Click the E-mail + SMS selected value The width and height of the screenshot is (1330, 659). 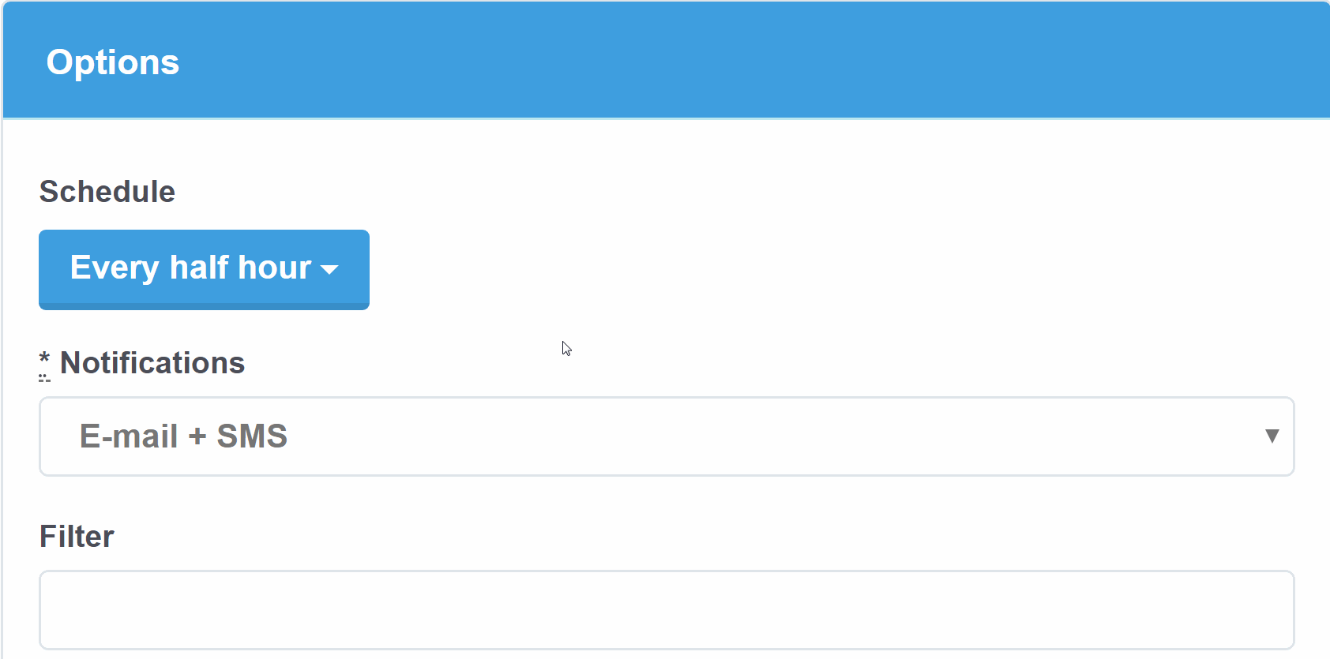click(183, 436)
